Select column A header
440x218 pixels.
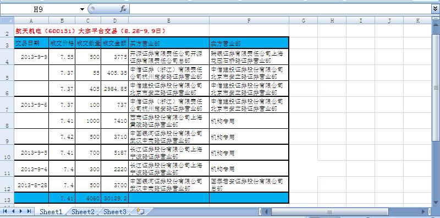pos(31,20)
